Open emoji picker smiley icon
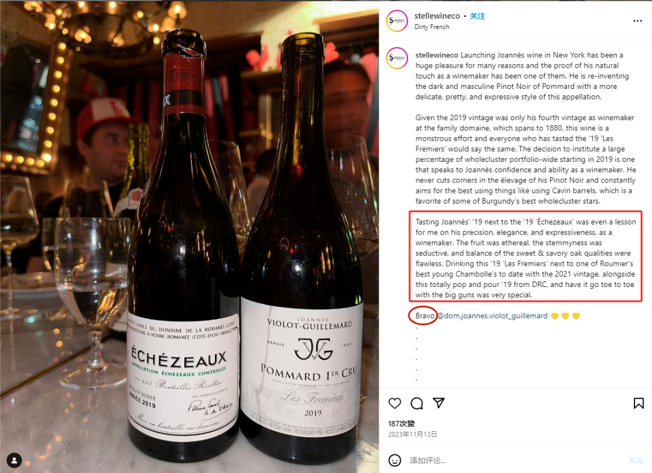652x473 pixels. [x=395, y=460]
